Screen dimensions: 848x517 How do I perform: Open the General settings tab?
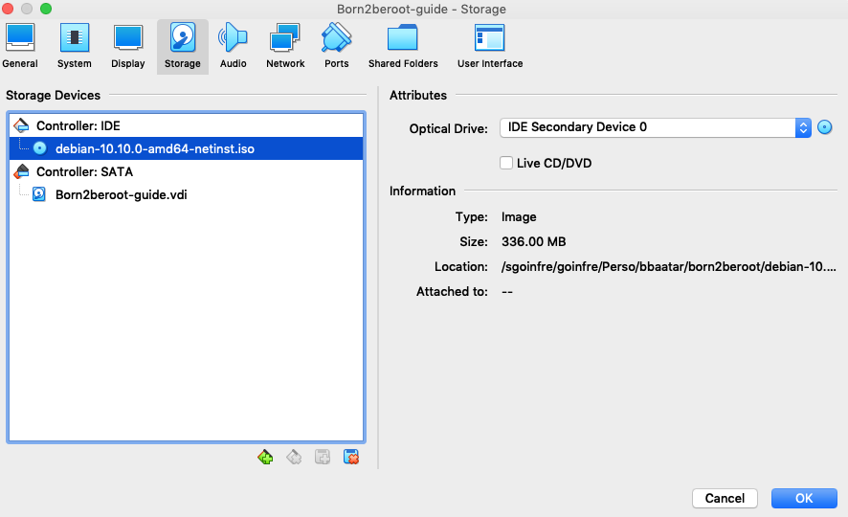click(20, 47)
